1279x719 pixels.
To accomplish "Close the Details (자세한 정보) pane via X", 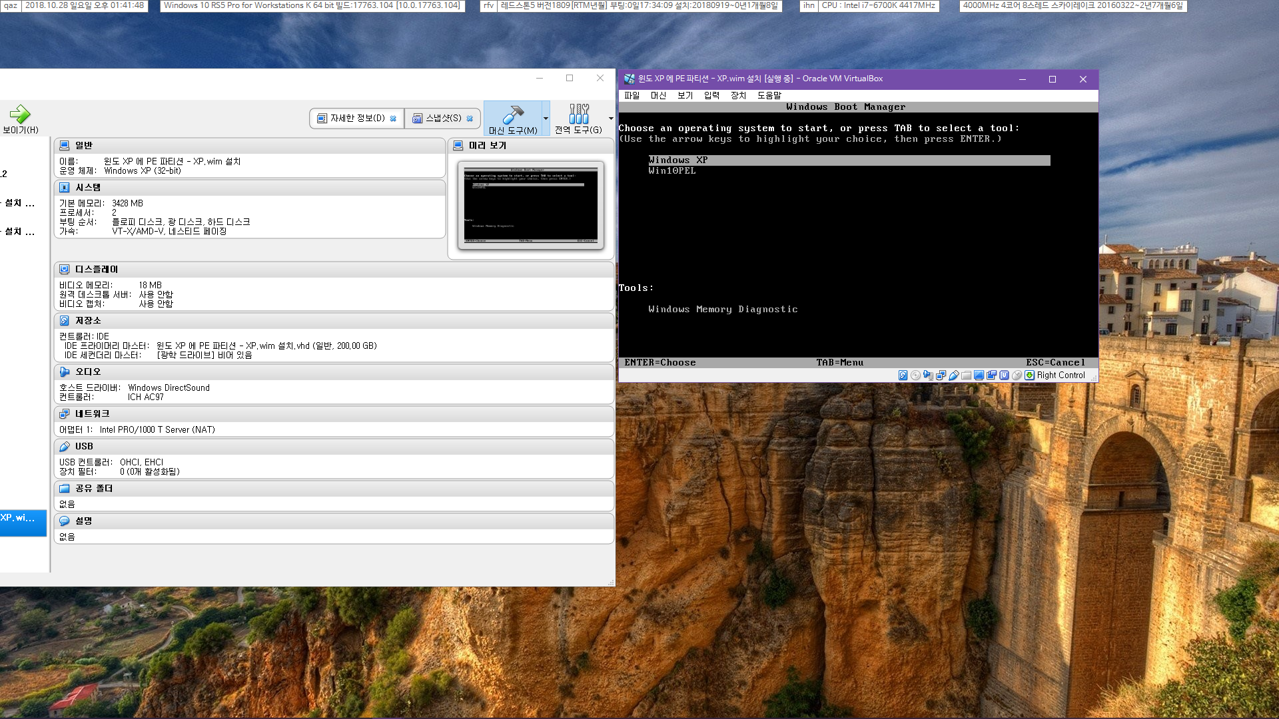I will point(393,119).
